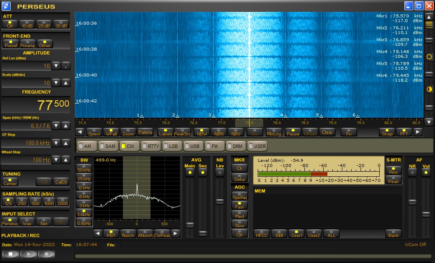This screenshot has width=435, height=263.
Task: Select 50 kHz bandwidth
Action: 84,169
